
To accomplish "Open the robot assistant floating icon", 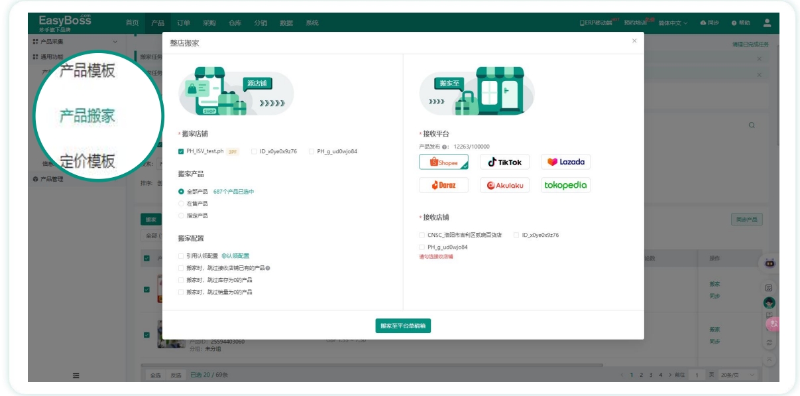I will pos(770,263).
